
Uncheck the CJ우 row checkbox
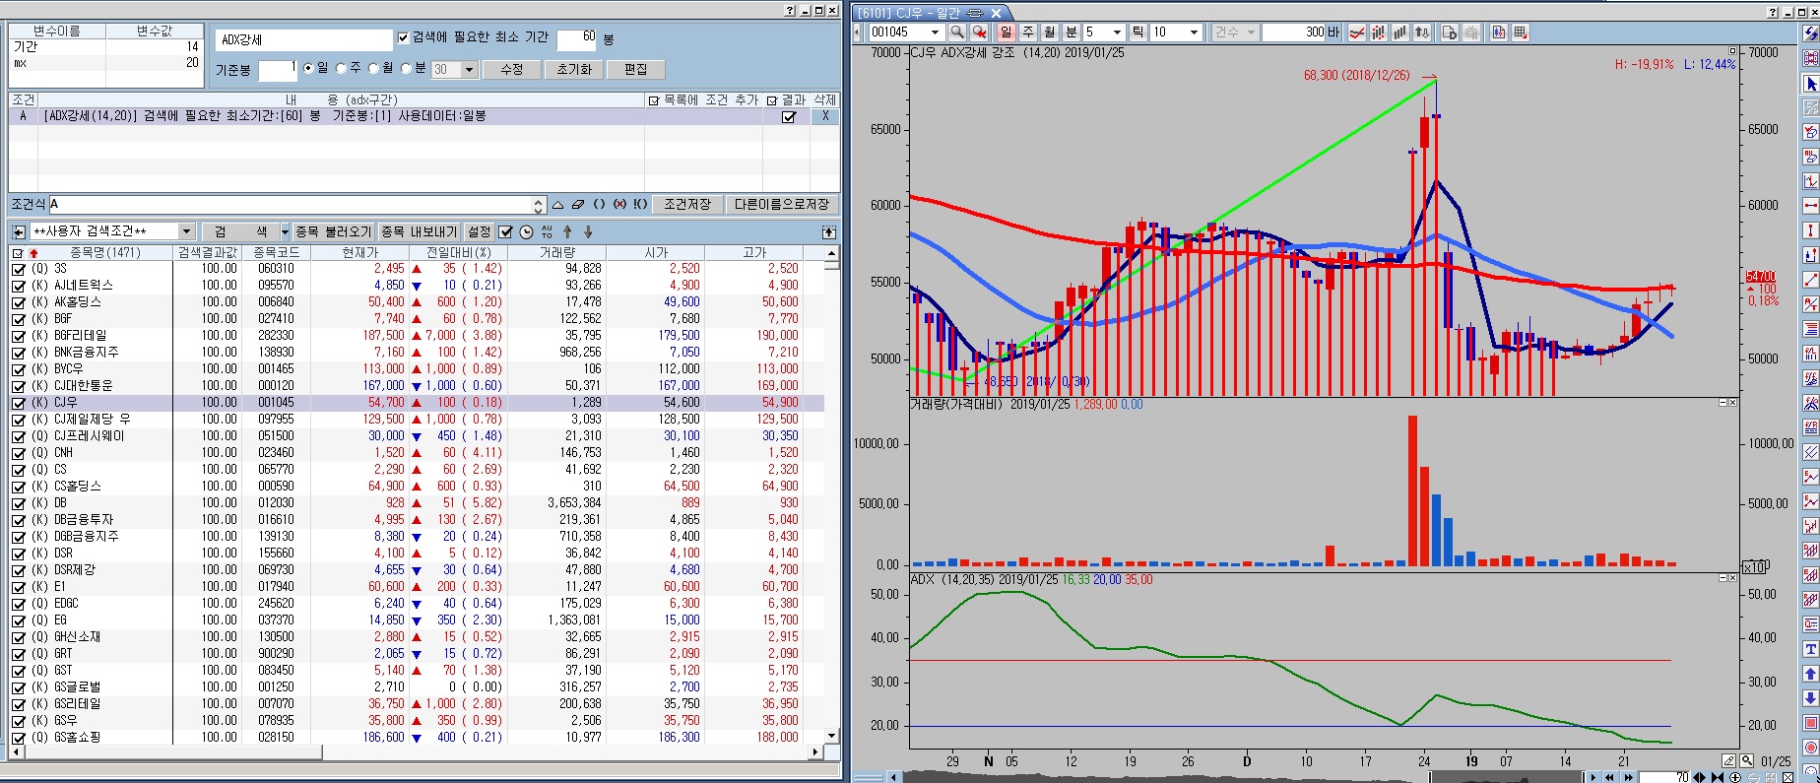click(18, 403)
